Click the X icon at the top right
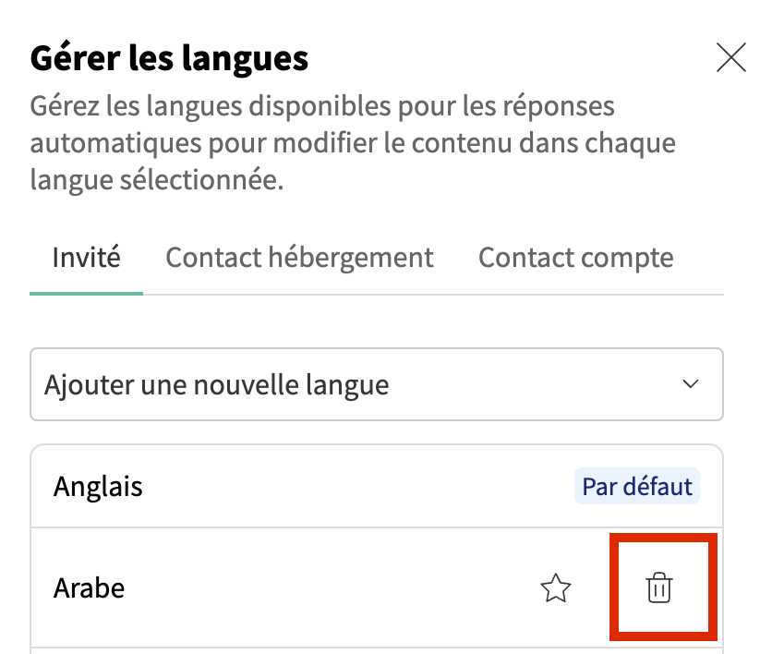Image resolution: width=772 pixels, height=654 pixels. tap(731, 58)
